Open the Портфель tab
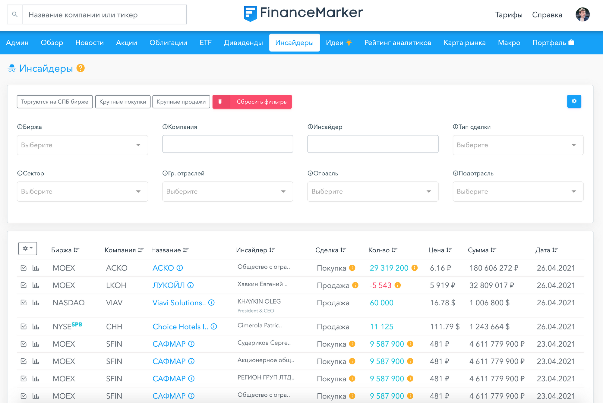Viewport: 603px width, 403px height. [553, 43]
